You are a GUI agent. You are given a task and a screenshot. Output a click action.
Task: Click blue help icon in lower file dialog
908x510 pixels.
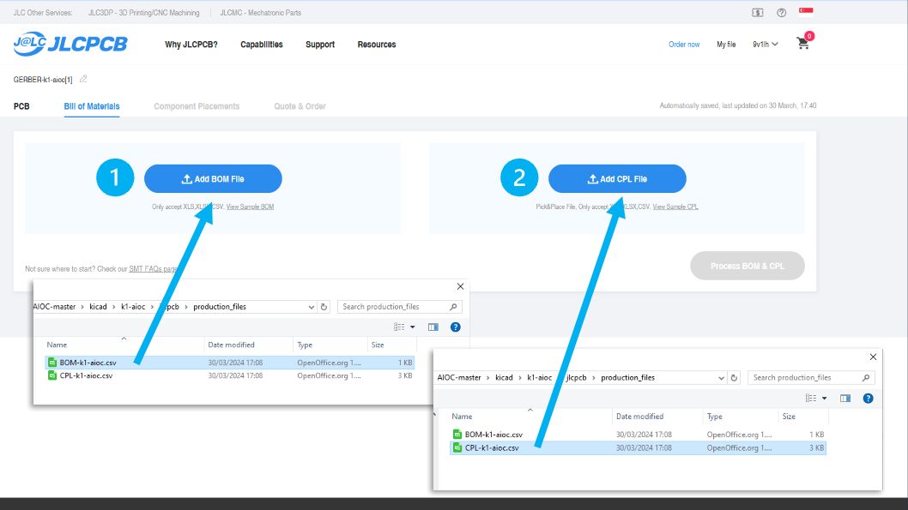[868, 398]
